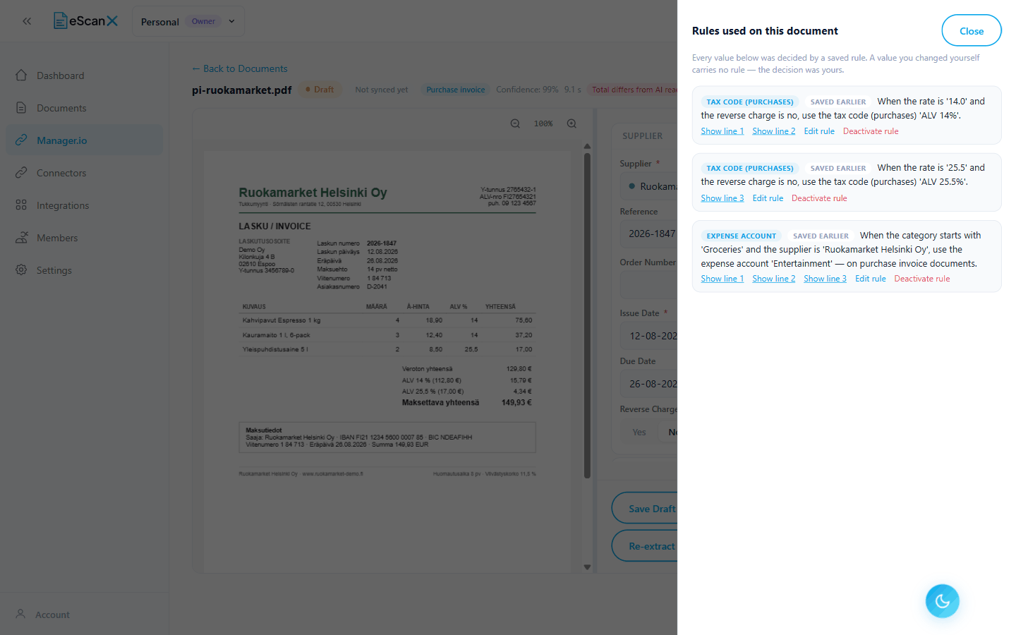Deactivate the ALV 25.5% tax code rule
The width and height of the screenshot is (1016, 635).
[x=819, y=198]
